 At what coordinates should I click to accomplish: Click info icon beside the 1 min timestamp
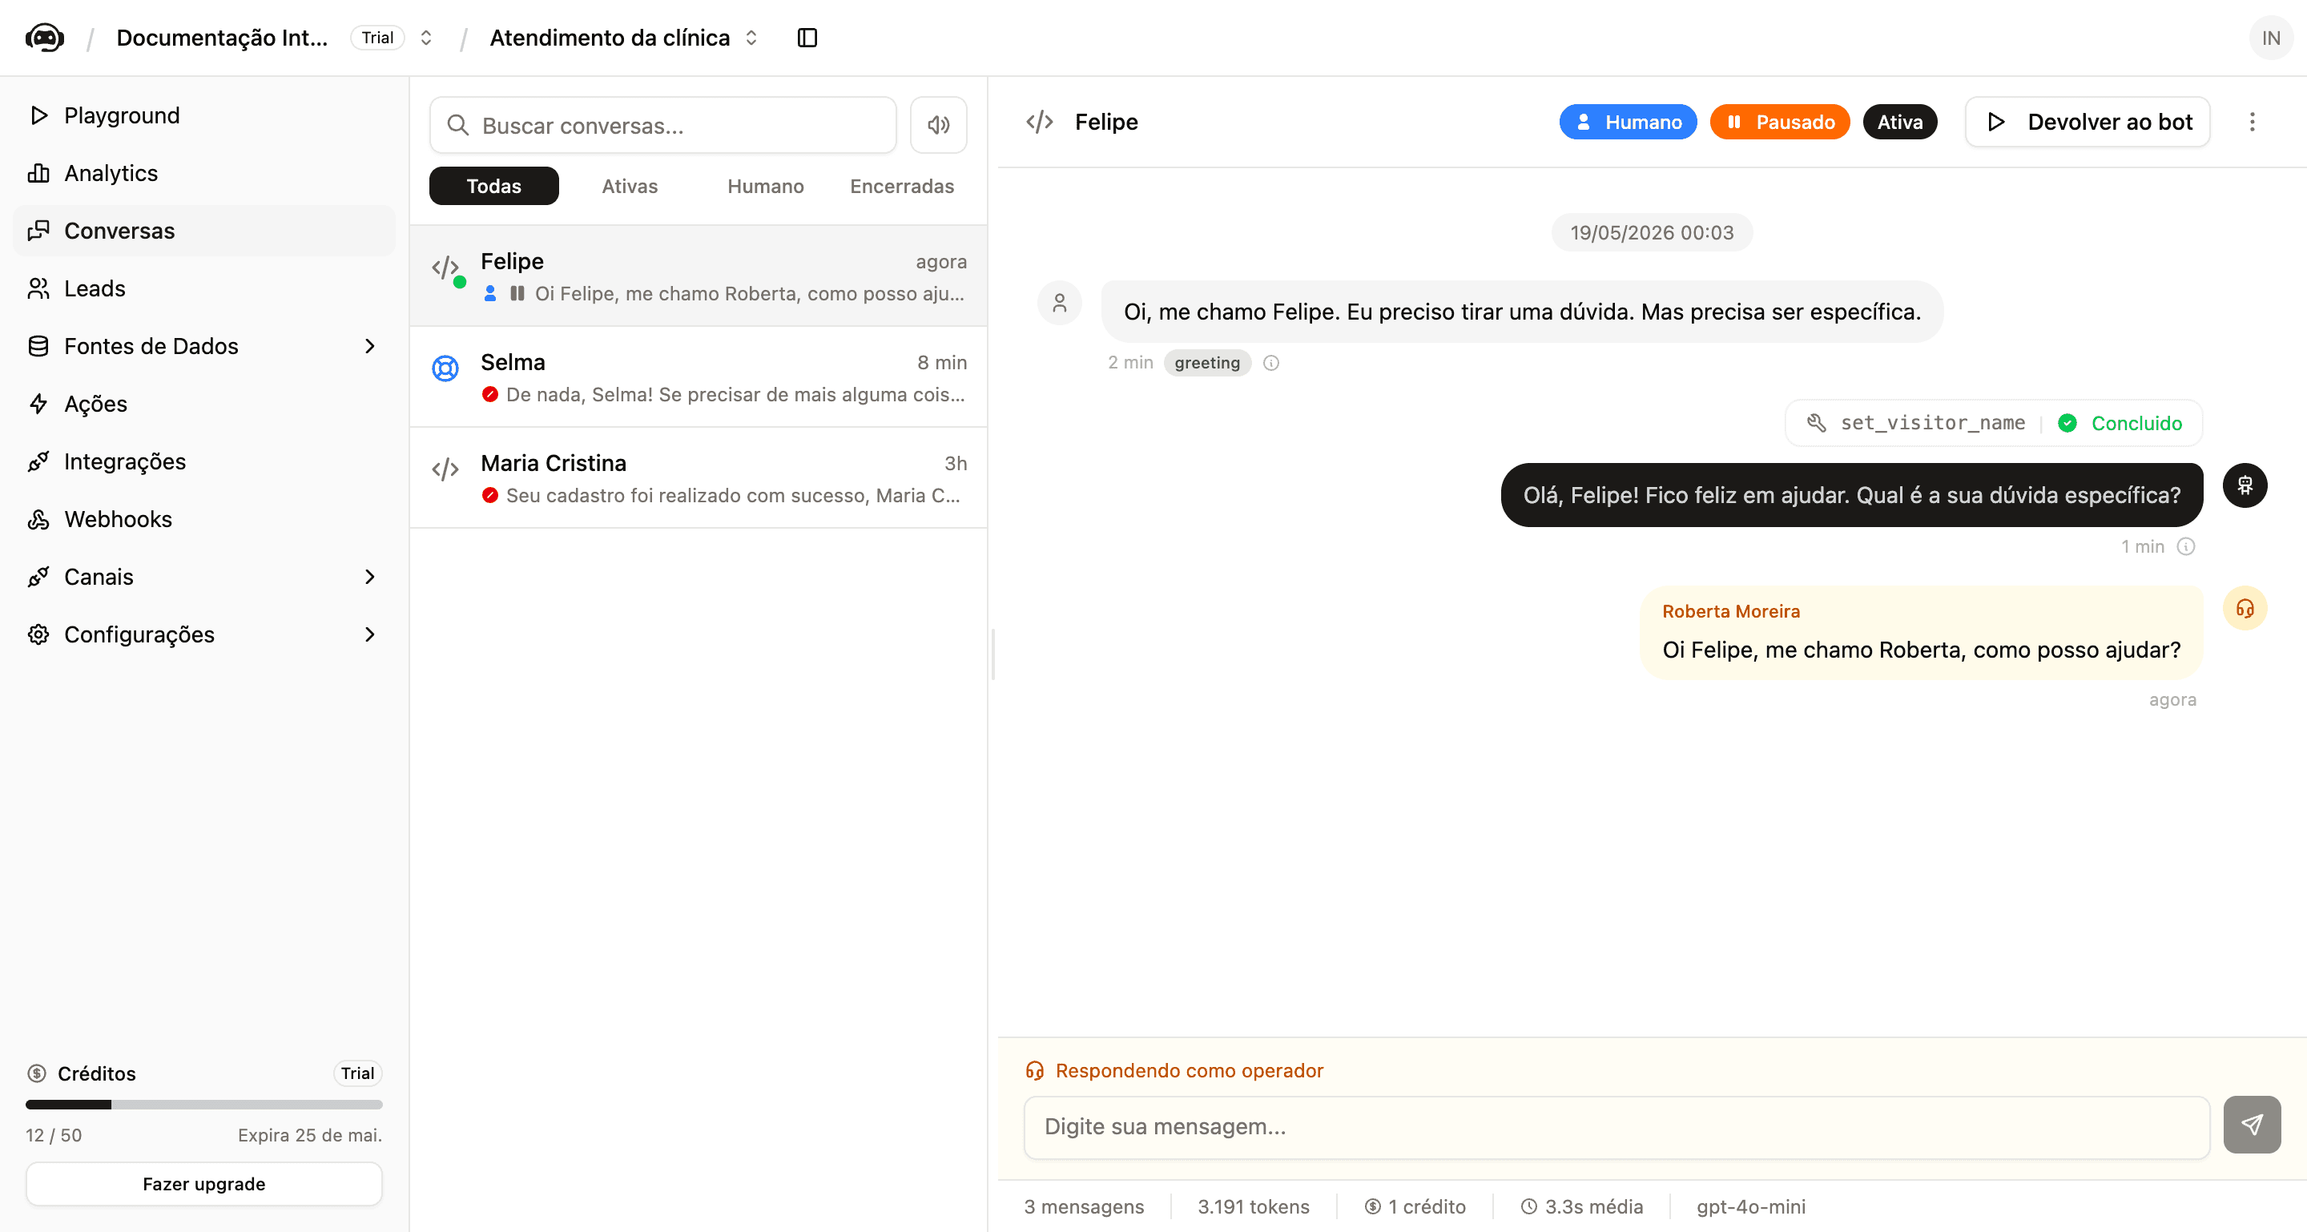(2186, 546)
